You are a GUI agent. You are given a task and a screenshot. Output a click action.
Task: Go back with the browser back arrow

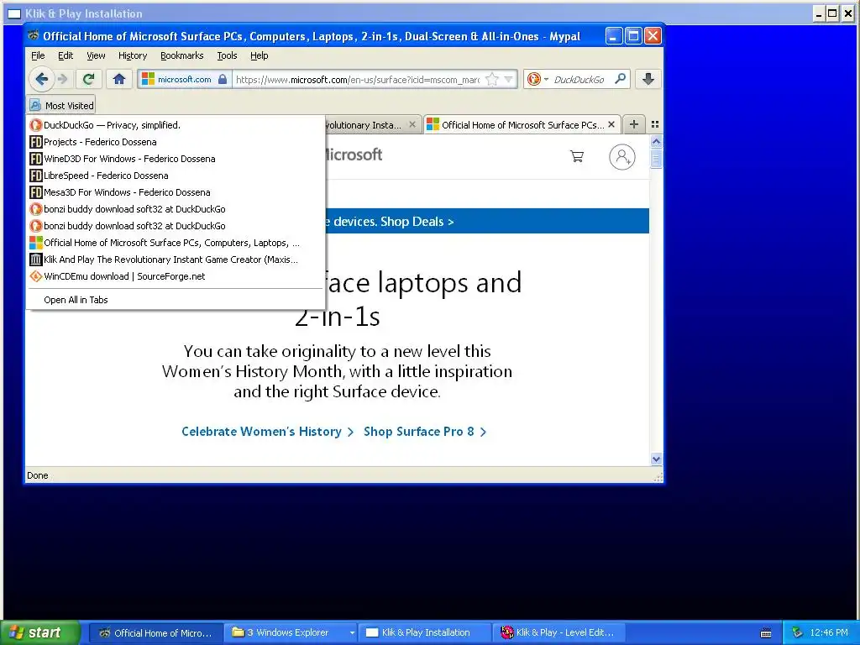tap(41, 79)
